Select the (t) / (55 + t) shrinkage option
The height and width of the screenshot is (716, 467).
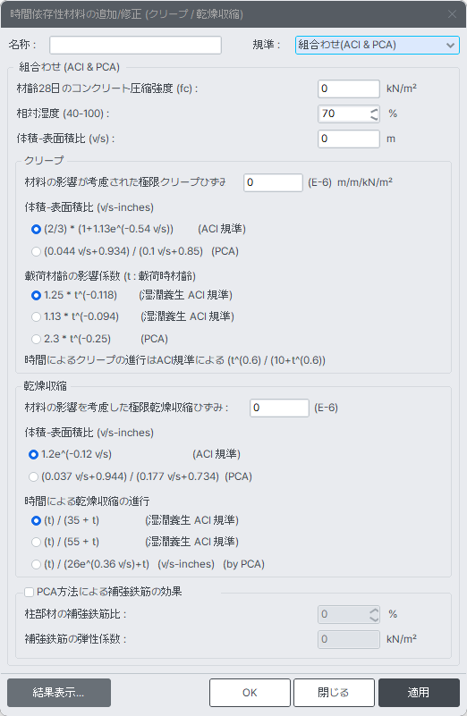[x=36, y=542]
